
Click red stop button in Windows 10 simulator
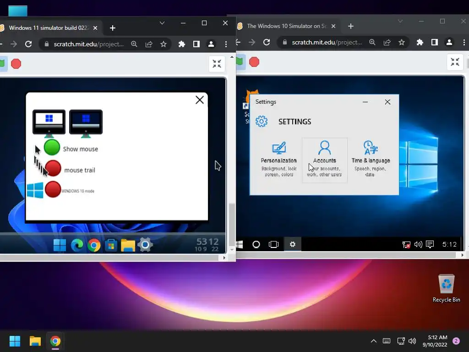click(254, 62)
